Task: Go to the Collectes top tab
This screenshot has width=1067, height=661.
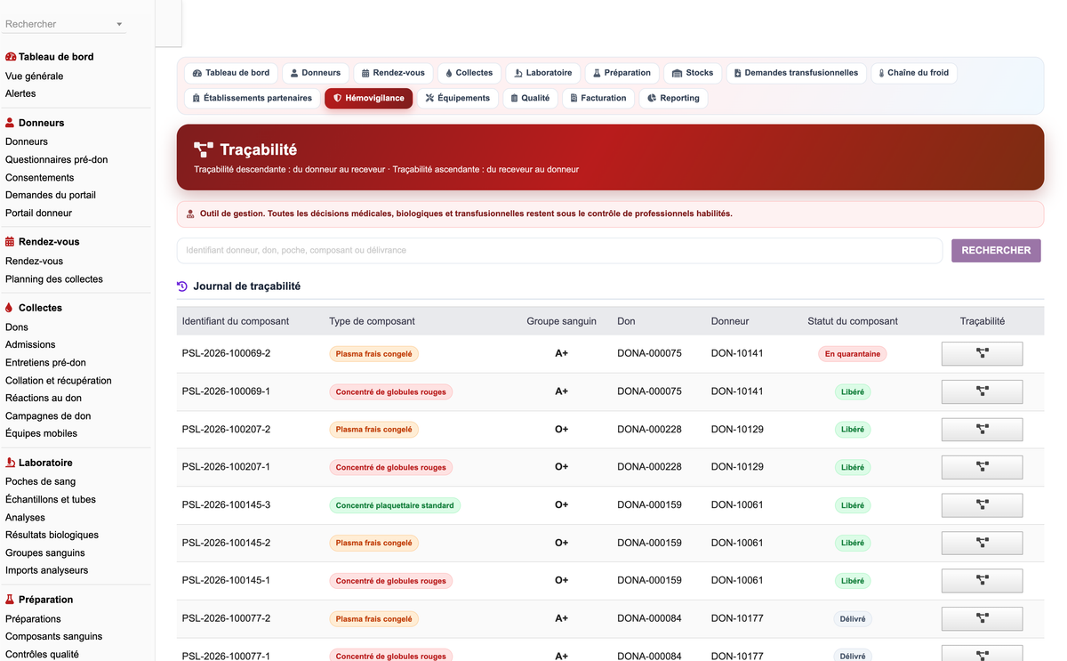Action: (x=469, y=73)
